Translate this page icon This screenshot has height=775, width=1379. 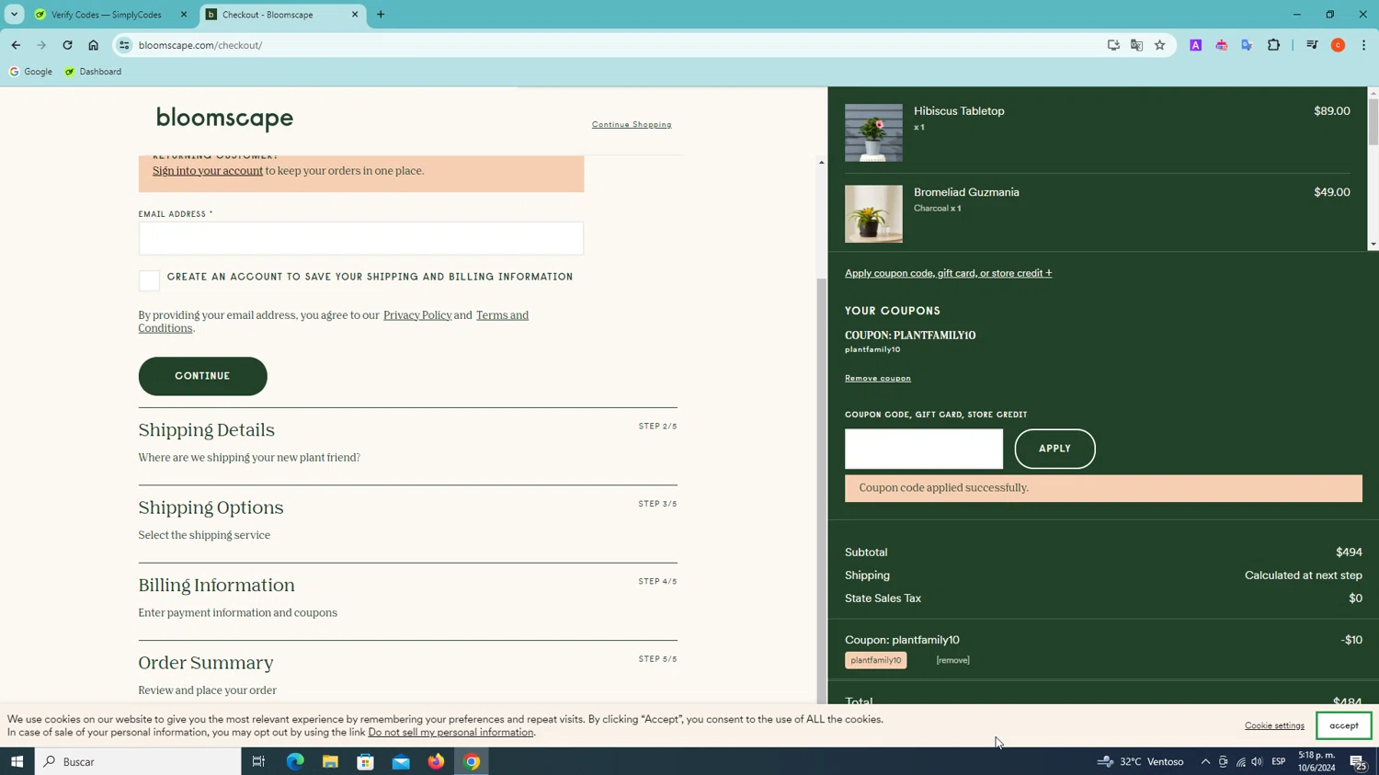point(1137,45)
